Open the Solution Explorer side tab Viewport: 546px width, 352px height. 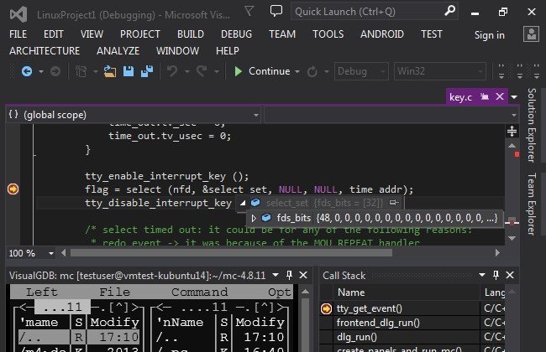click(532, 125)
